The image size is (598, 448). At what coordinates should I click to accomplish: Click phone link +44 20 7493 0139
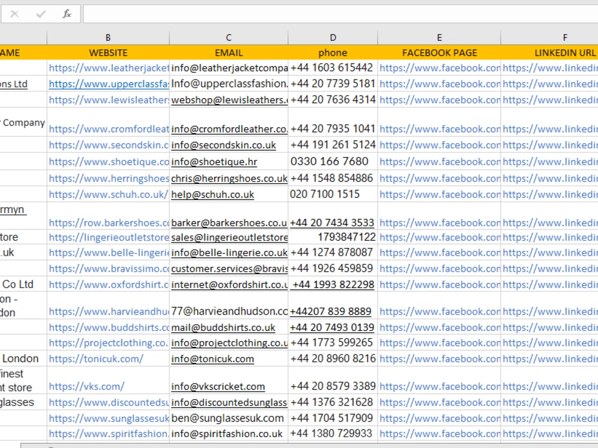tap(332, 327)
